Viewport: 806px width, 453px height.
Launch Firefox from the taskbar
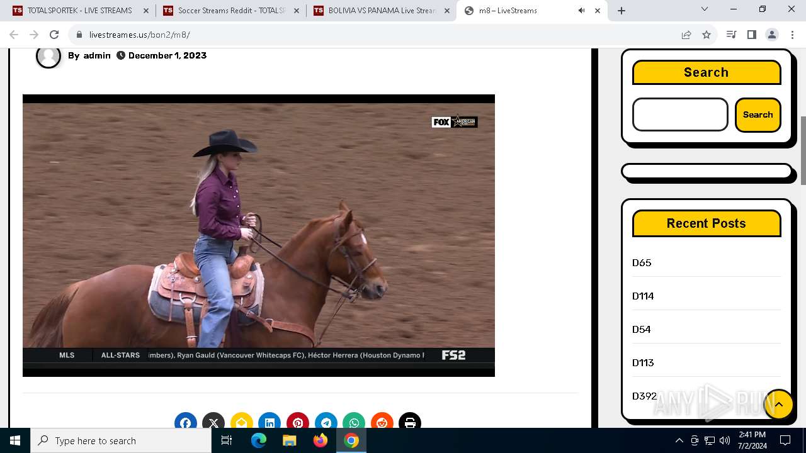(x=321, y=440)
